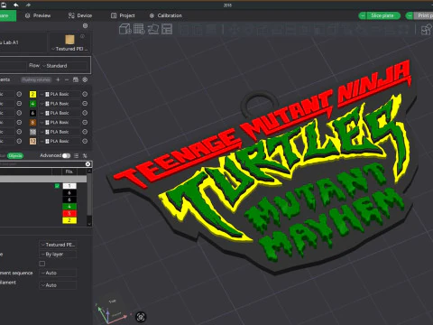Open filament 8 PLA Basic dropdown
This screenshot has width=433, height=325.
60,123
